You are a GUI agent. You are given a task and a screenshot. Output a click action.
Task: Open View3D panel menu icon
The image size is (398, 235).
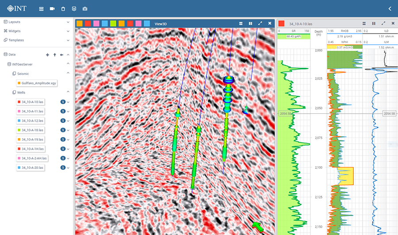click(241, 23)
